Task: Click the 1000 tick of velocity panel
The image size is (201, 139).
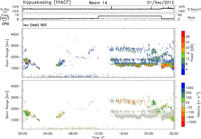Action: tap(15, 120)
